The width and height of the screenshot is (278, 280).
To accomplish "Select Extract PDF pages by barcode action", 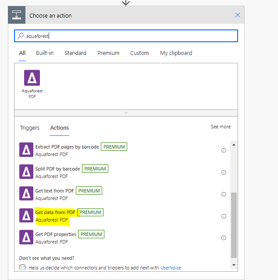I will [67, 147].
